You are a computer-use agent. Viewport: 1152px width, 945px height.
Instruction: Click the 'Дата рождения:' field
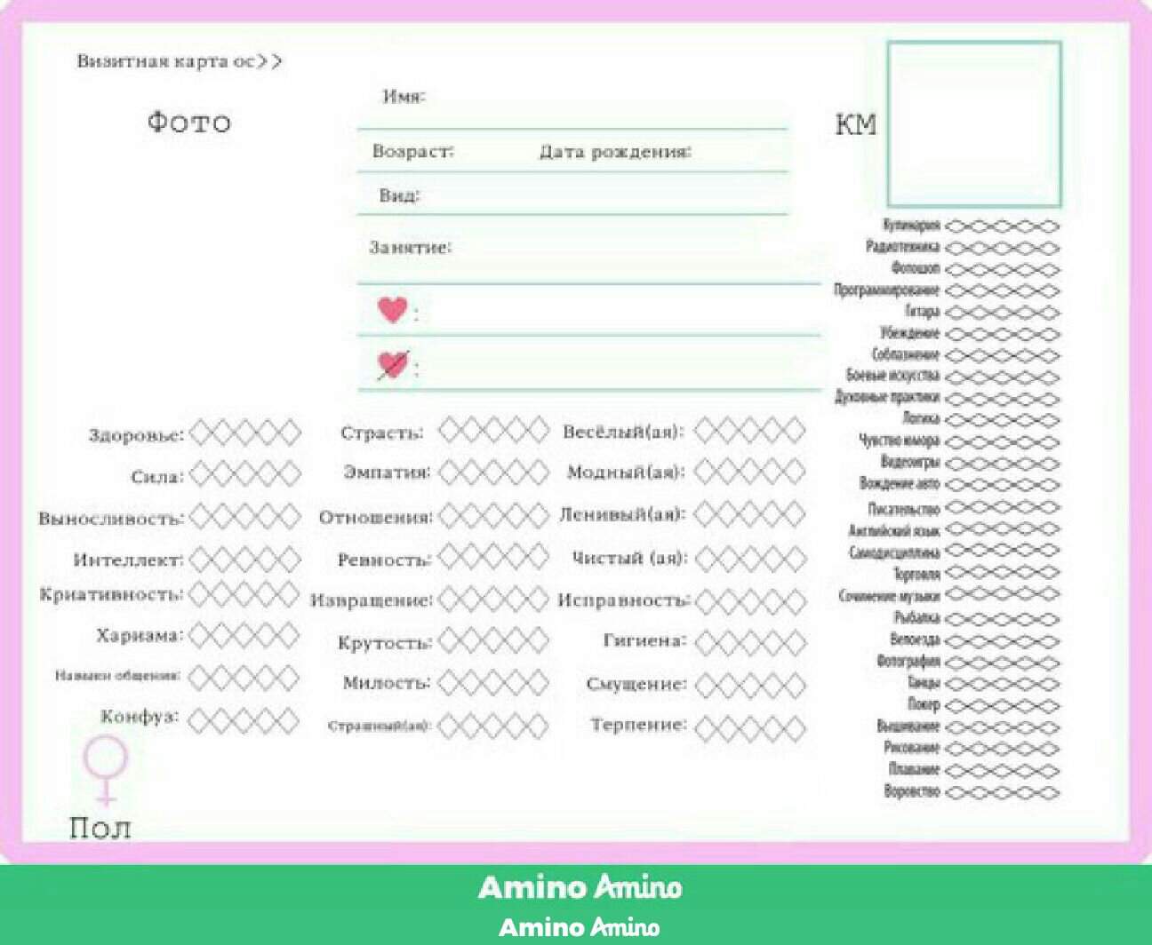tap(615, 152)
